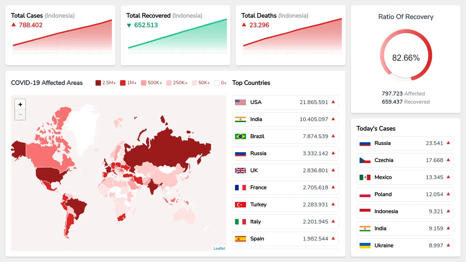466x262 pixels.
Task: Click the USA flag in Top Countries
Action: point(240,102)
